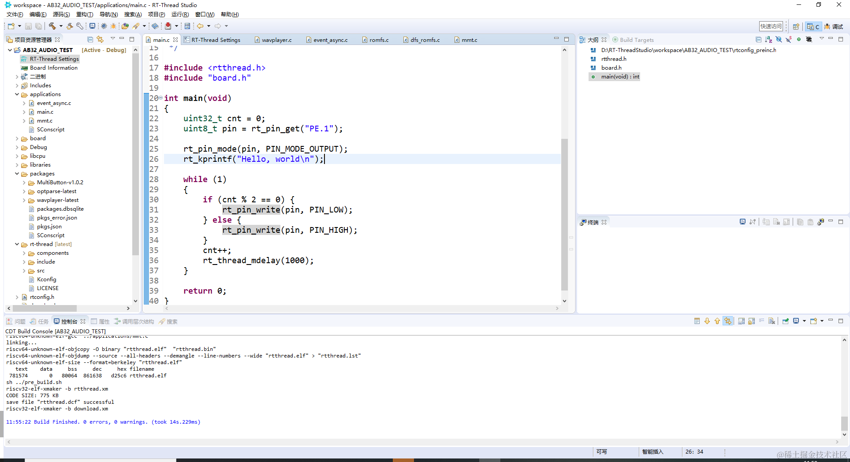The image size is (850, 462).
Task: Open RT-Thread Settings in project tree
Action: (54, 59)
